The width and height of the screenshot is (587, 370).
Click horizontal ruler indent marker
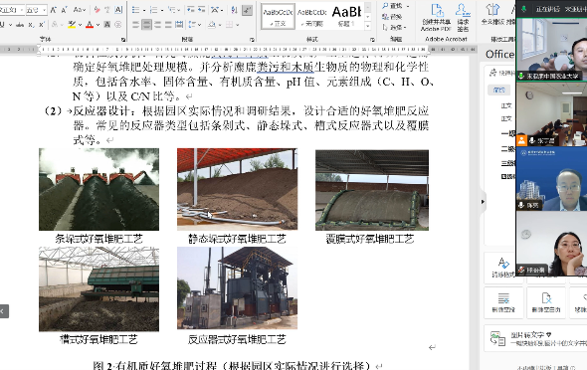(x=39, y=49)
